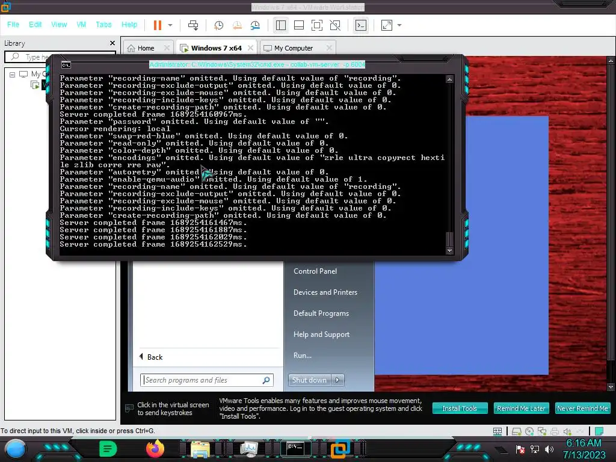Click the Start menu search magnifier icon
Screen dimensions: 616x462
click(266, 380)
